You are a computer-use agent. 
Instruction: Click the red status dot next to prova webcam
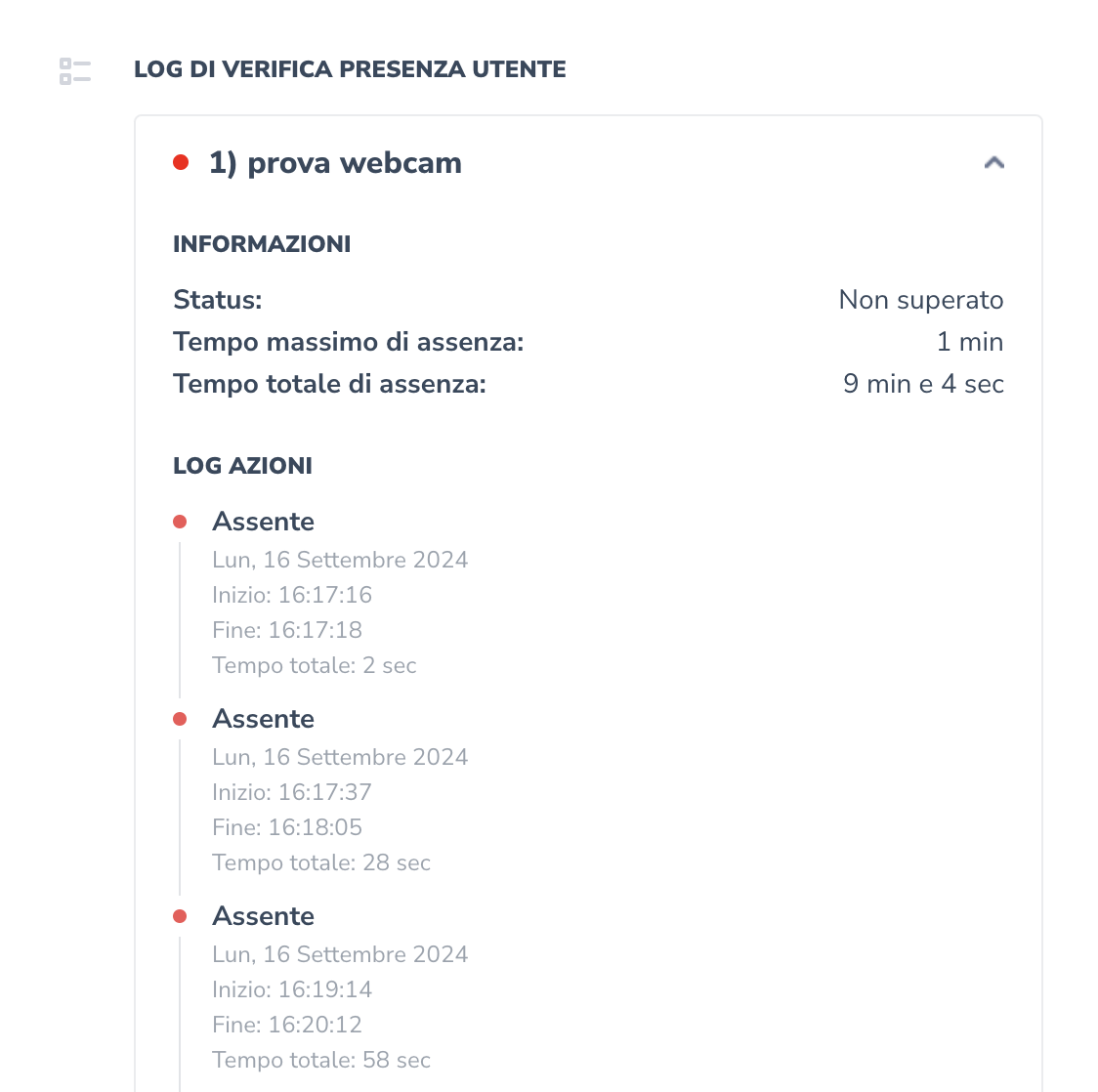pos(181,162)
